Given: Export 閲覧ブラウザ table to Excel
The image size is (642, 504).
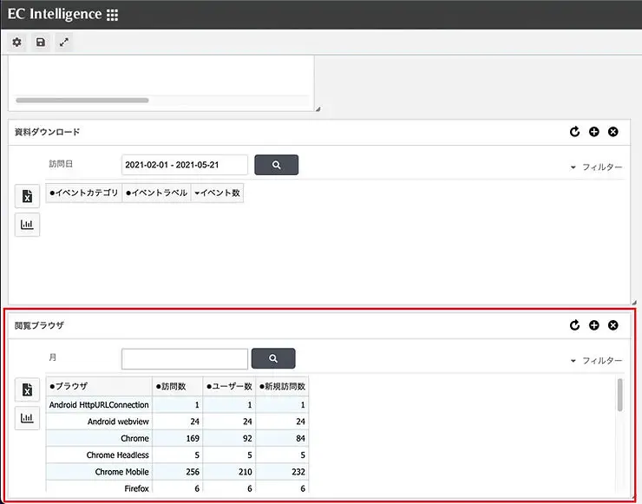Looking at the screenshot, I should [x=27, y=389].
